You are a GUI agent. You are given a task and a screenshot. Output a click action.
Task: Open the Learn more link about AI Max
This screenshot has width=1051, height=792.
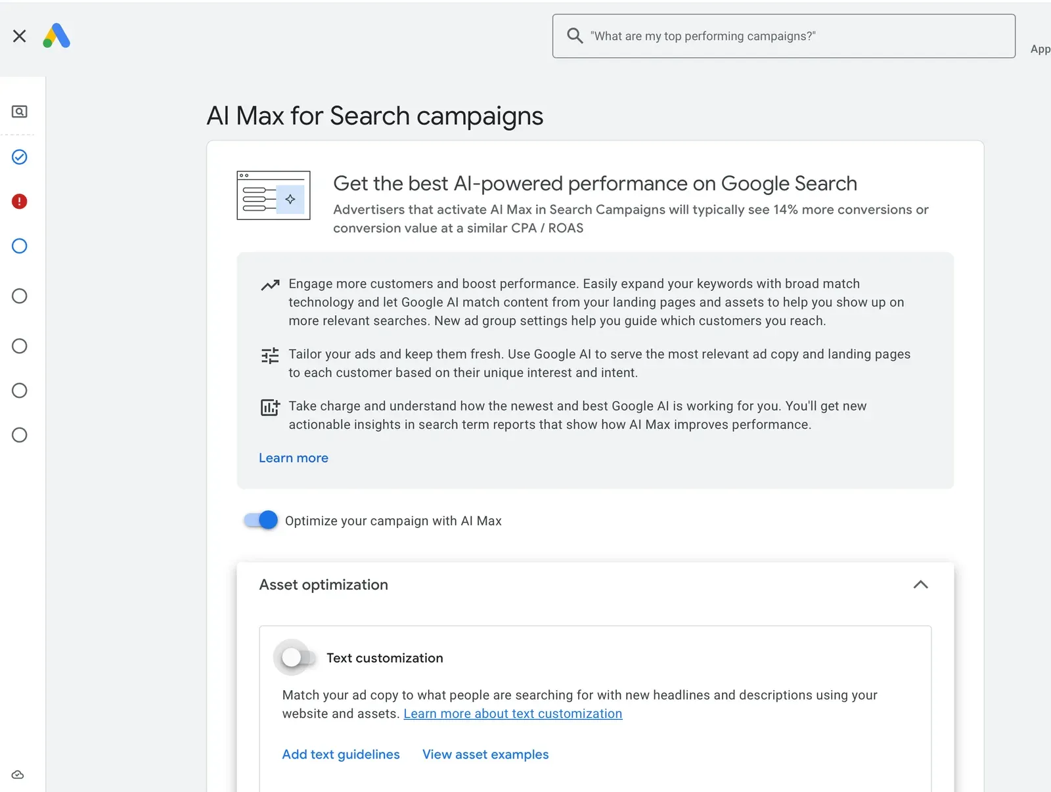pos(294,458)
